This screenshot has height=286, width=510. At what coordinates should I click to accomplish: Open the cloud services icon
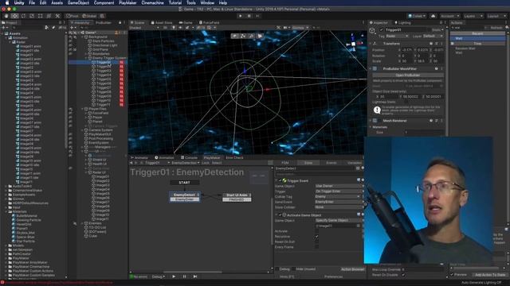pyautogui.click(x=433, y=16)
